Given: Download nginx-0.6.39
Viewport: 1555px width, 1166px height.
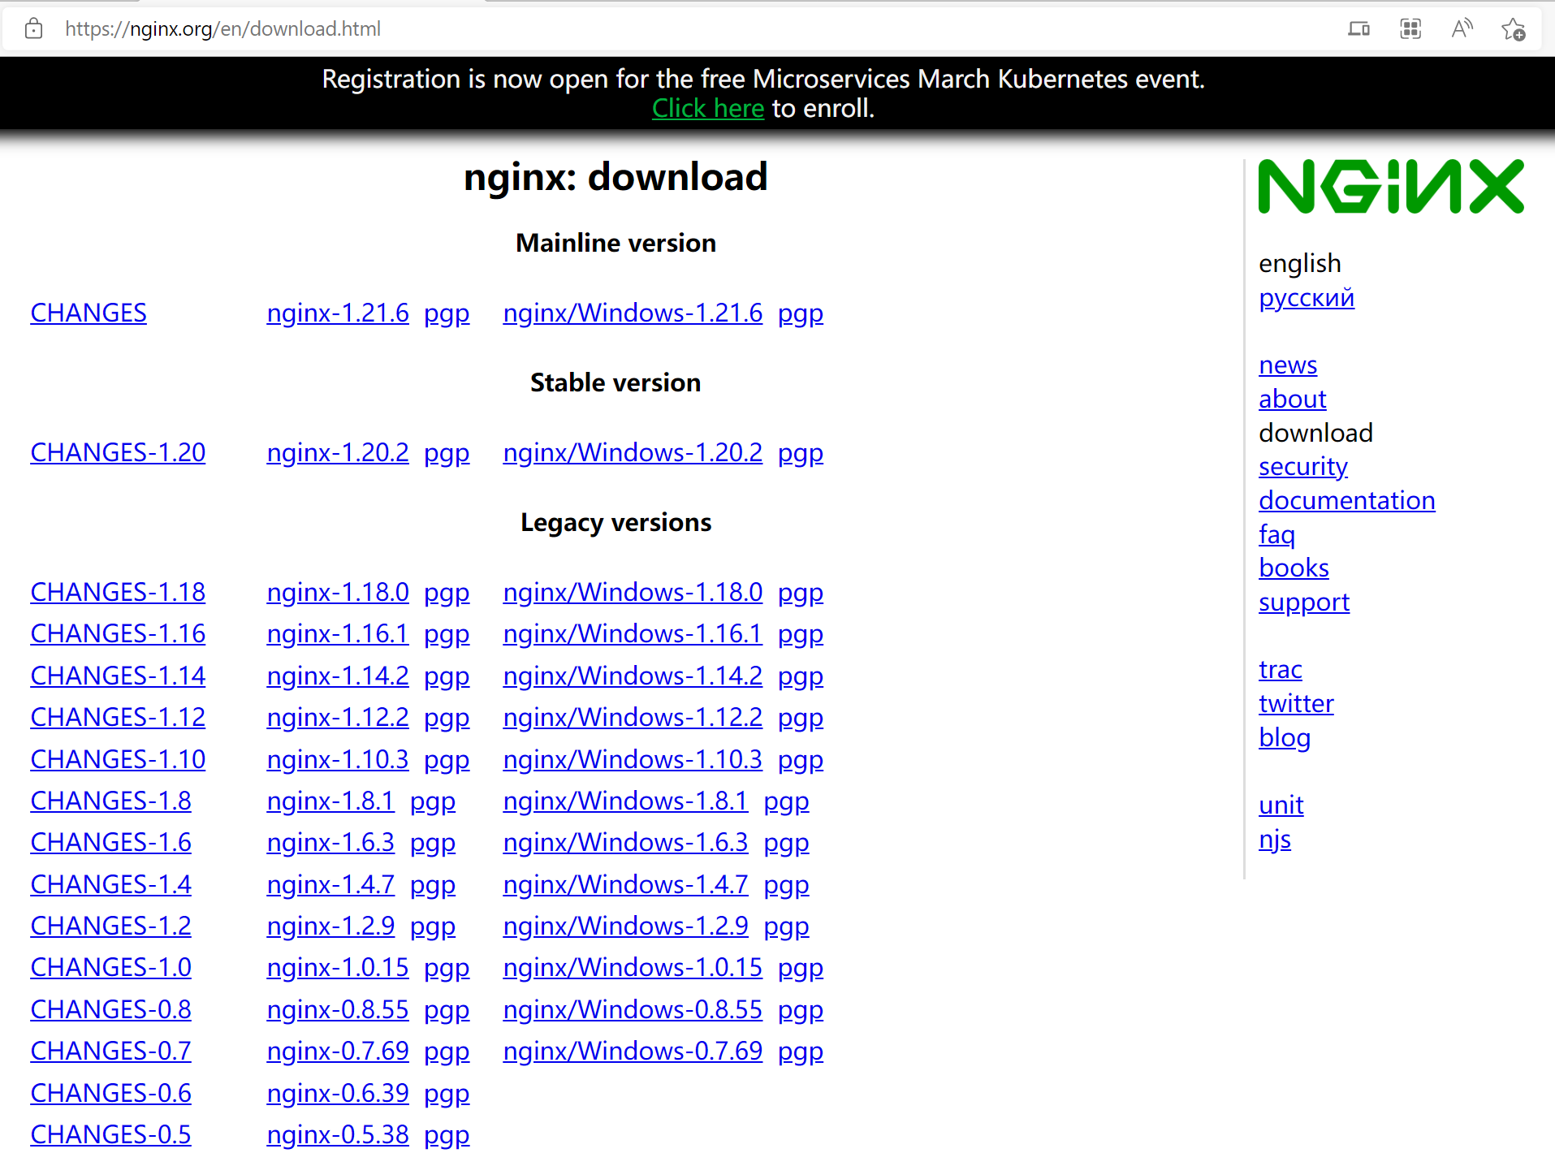Looking at the screenshot, I should coord(338,1093).
